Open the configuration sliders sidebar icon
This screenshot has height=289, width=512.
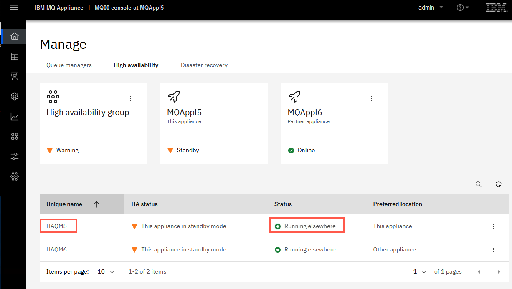click(14, 156)
